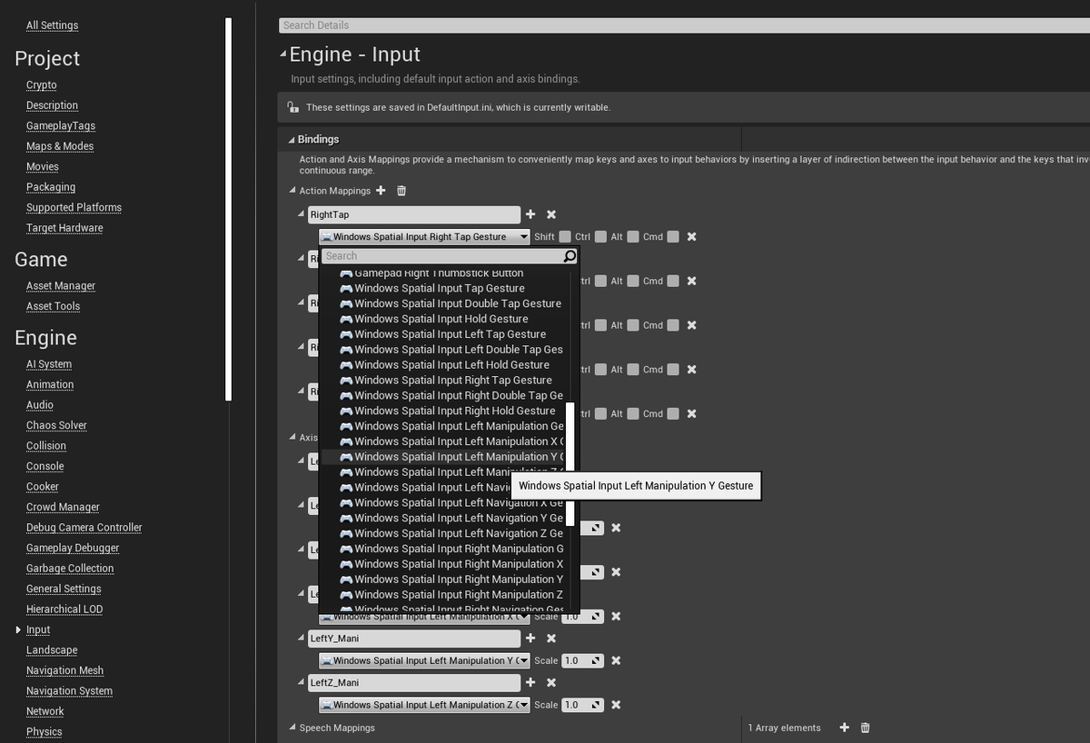1090x743 pixels.
Task: Delete the LeftZ_Mani axis mapping
Action: [x=551, y=682]
